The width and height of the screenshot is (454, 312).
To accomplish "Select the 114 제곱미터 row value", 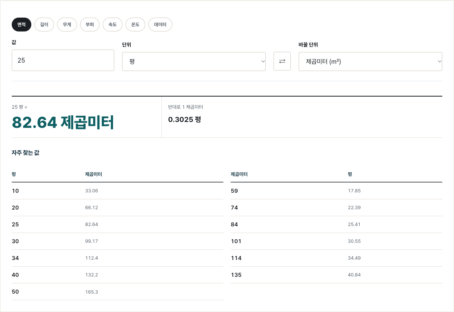I will coord(236,258).
